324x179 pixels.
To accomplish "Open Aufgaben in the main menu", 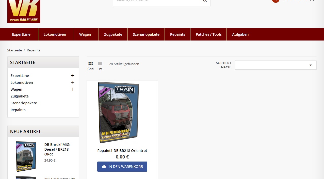I will coord(240,34).
